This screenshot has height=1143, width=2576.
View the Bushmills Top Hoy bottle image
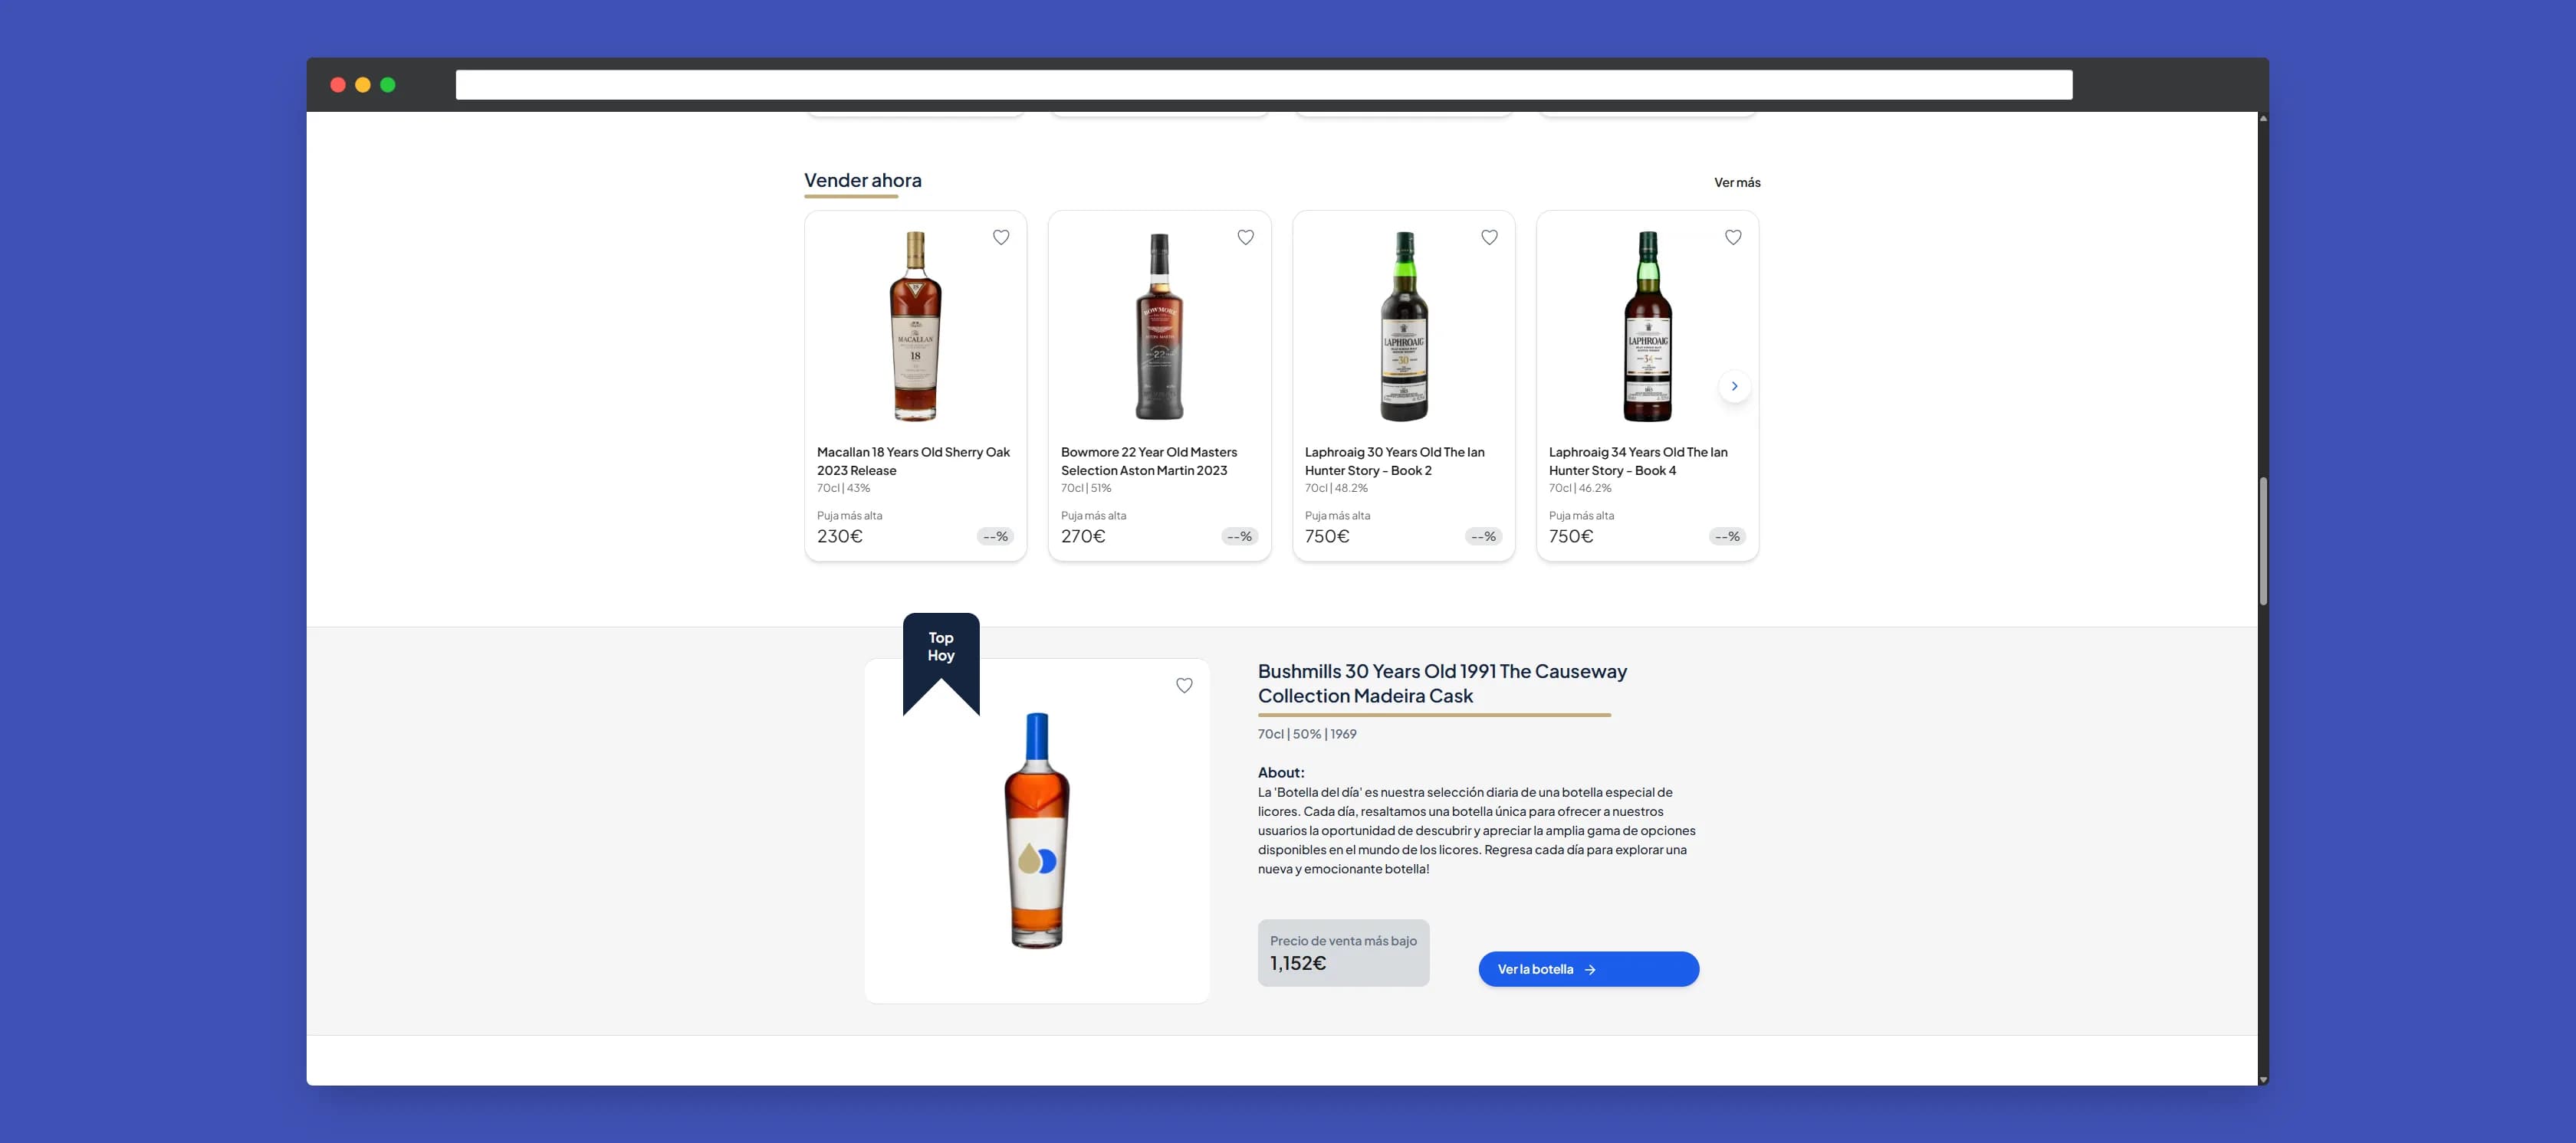pos(1037,830)
